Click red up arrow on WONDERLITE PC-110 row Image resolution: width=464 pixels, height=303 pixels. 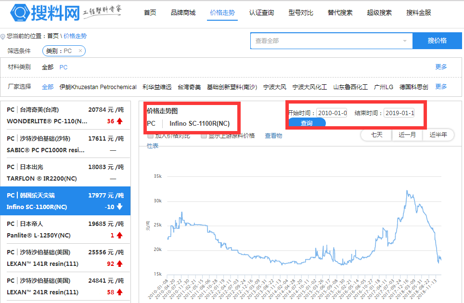[x=119, y=121]
